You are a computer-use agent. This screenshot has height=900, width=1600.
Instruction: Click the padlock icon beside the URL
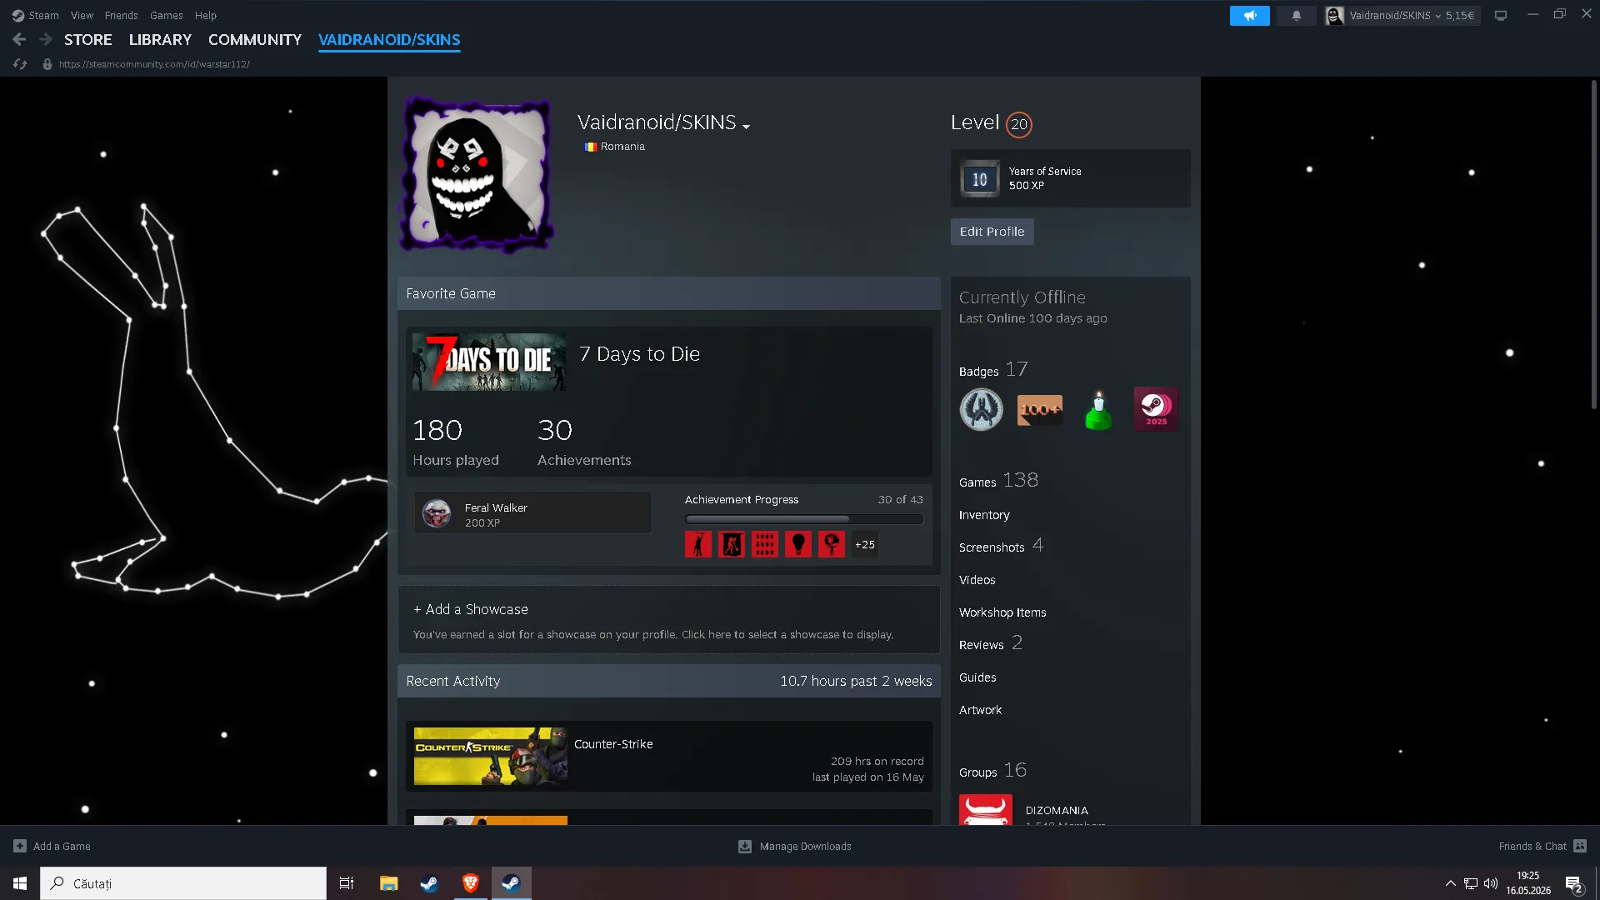click(47, 64)
